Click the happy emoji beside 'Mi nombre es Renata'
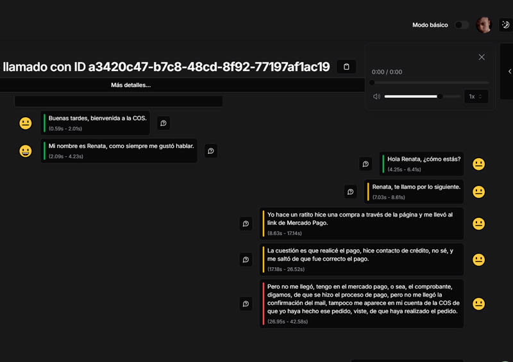Image resolution: width=513 pixels, height=362 pixels. 26,151
